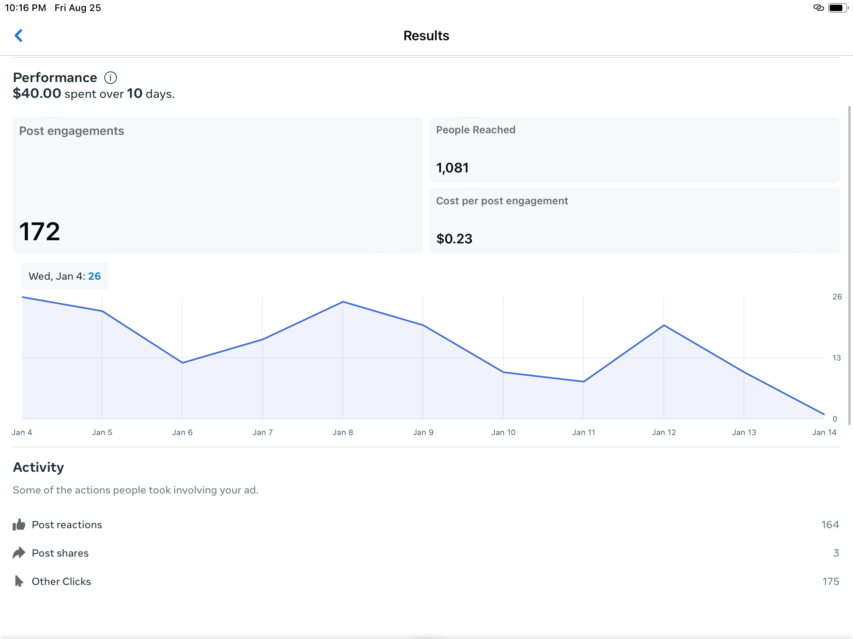Click the 164 reactions count
Screen dimensions: 853x639
[x=830, y=525]
